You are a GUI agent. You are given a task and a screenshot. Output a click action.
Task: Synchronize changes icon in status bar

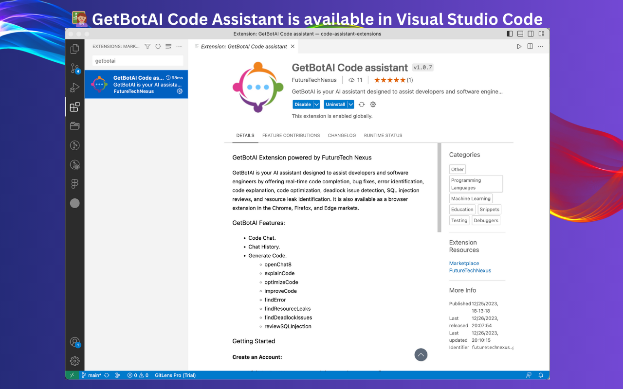tap(107, 375)
